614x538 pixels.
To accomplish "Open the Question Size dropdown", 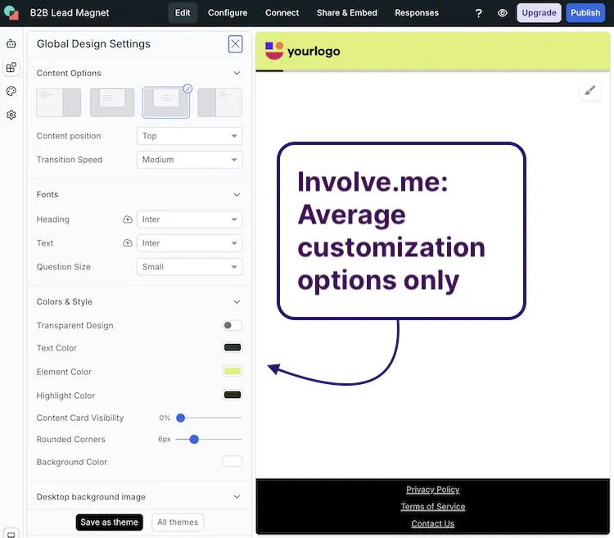I will (x=190, y=267).
